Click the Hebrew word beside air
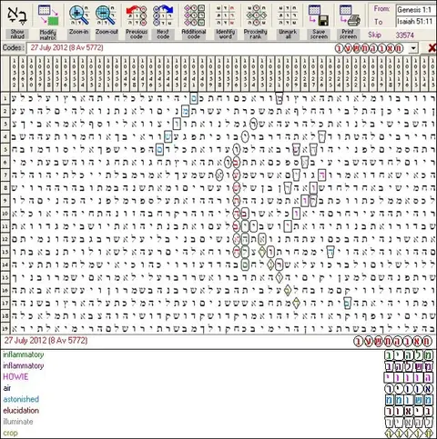 coord(409,389)
